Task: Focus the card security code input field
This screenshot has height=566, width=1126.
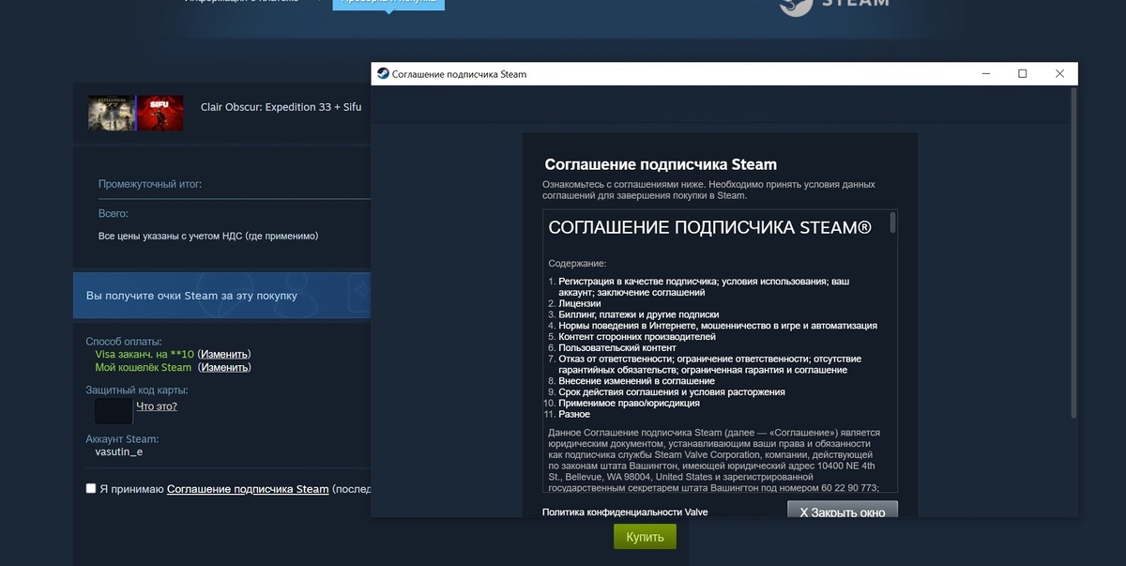Action: click(114, 411)
